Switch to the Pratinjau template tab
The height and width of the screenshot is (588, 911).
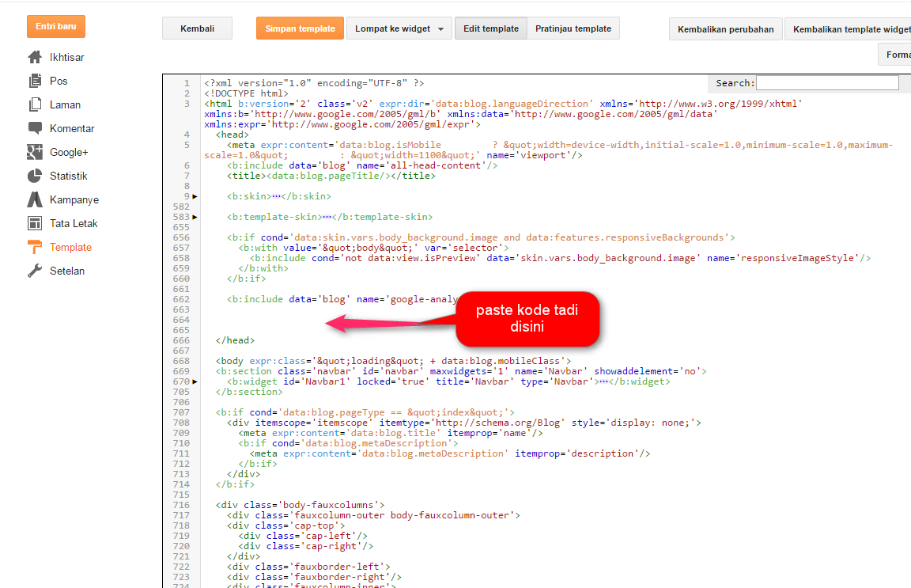tap(573, 28)
